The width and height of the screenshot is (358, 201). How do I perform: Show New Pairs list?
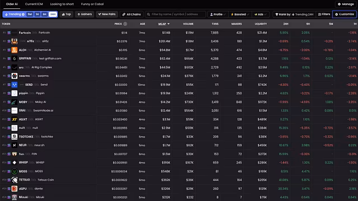point(107,15)
